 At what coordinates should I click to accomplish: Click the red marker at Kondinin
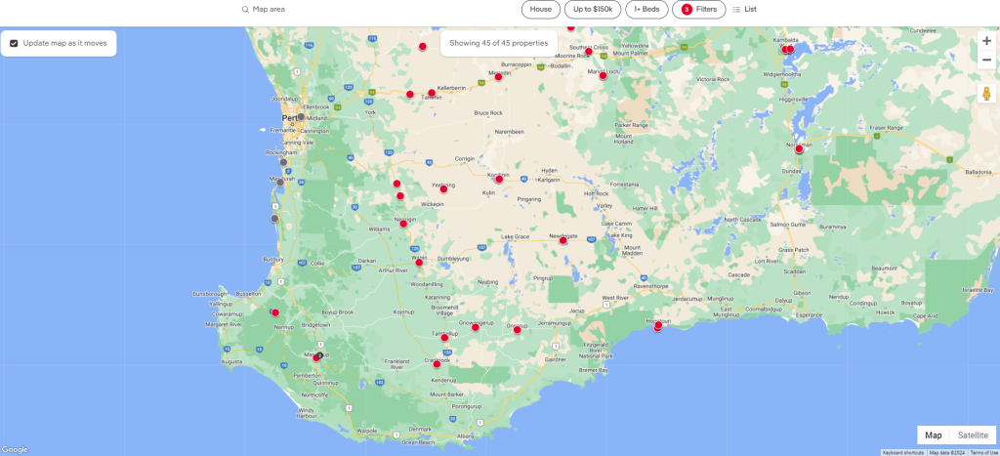click(x=499, y=179)
